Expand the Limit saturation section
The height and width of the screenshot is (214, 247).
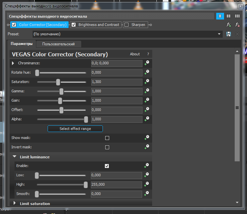[15, 203]
